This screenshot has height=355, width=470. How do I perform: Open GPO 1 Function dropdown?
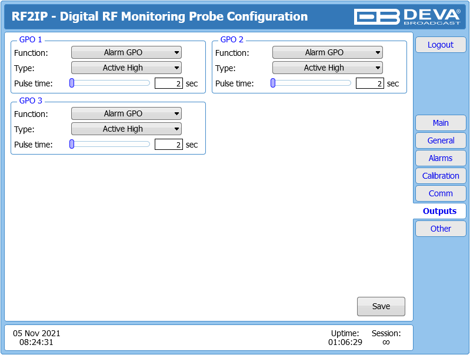click(126, 53)
